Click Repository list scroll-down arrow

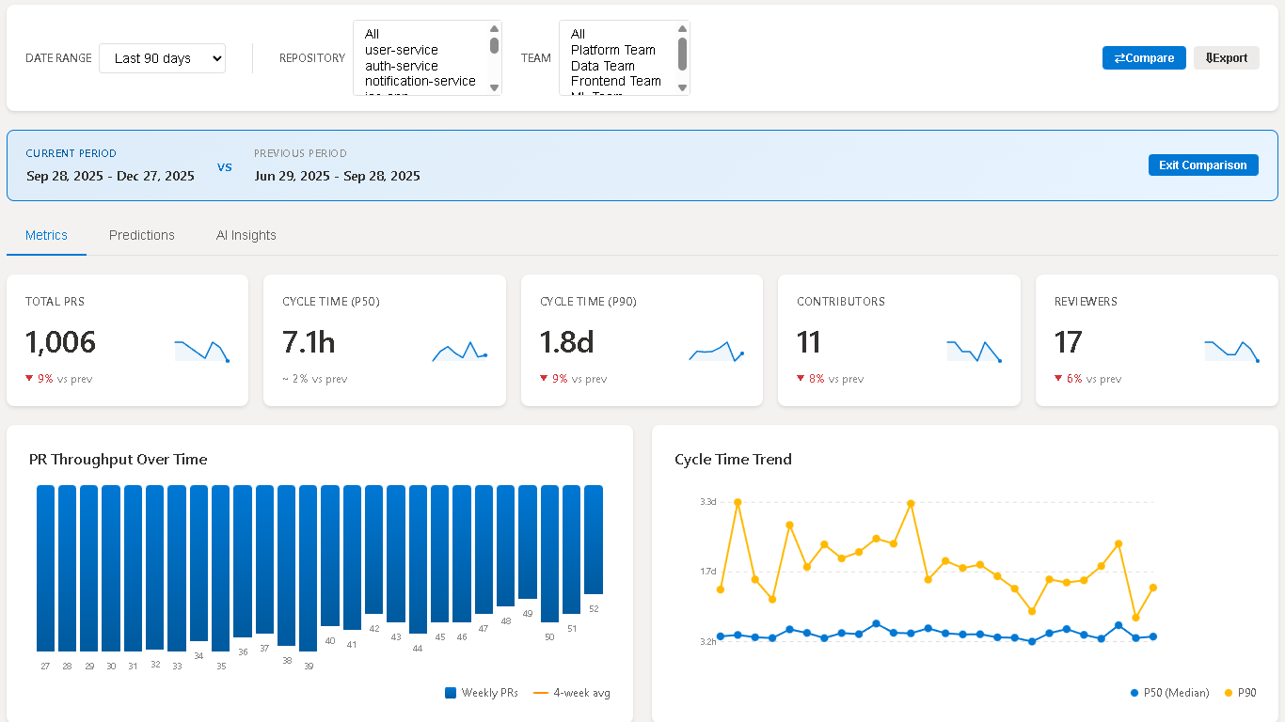point(495,87)
